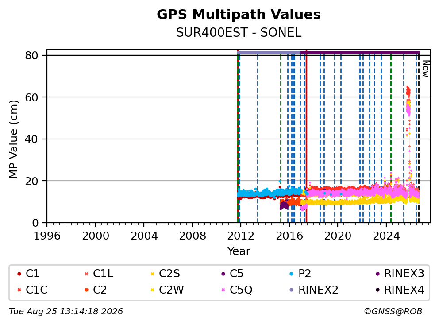Click the ©GNSS@ROB credit text
Screen dimensions: 439x325
[x=393, y=312]
